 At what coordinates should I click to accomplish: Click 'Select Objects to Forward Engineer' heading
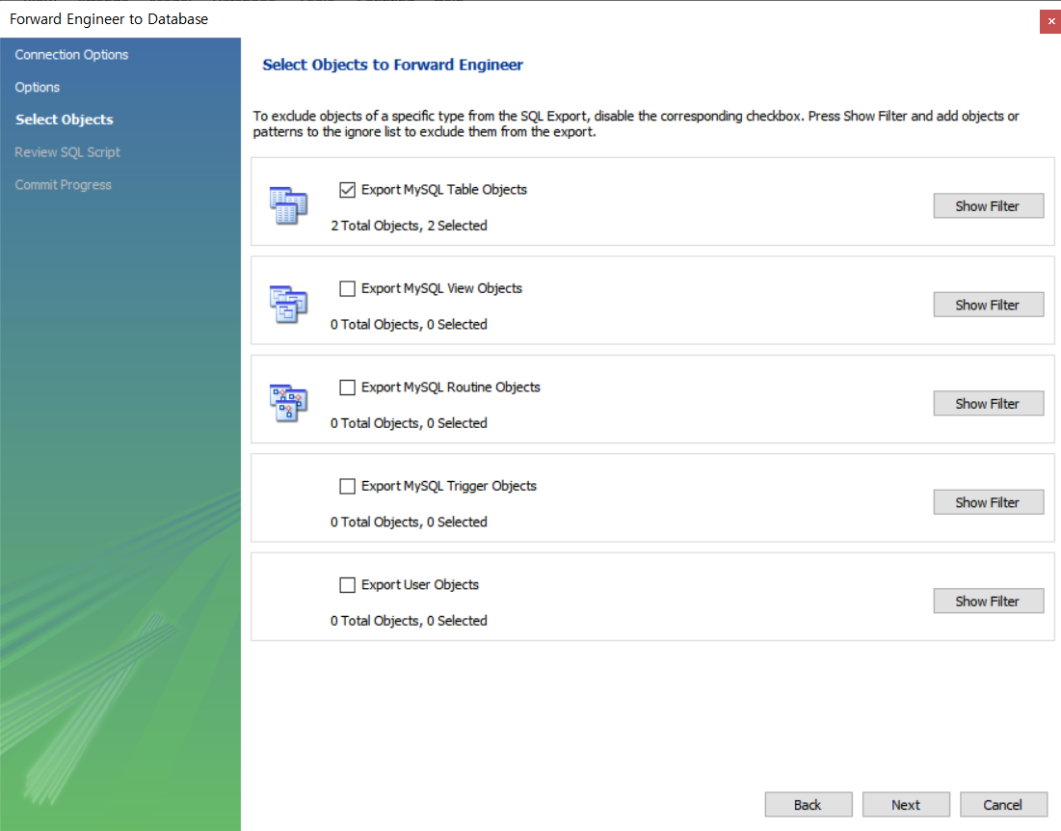click(x=392, y=65)
